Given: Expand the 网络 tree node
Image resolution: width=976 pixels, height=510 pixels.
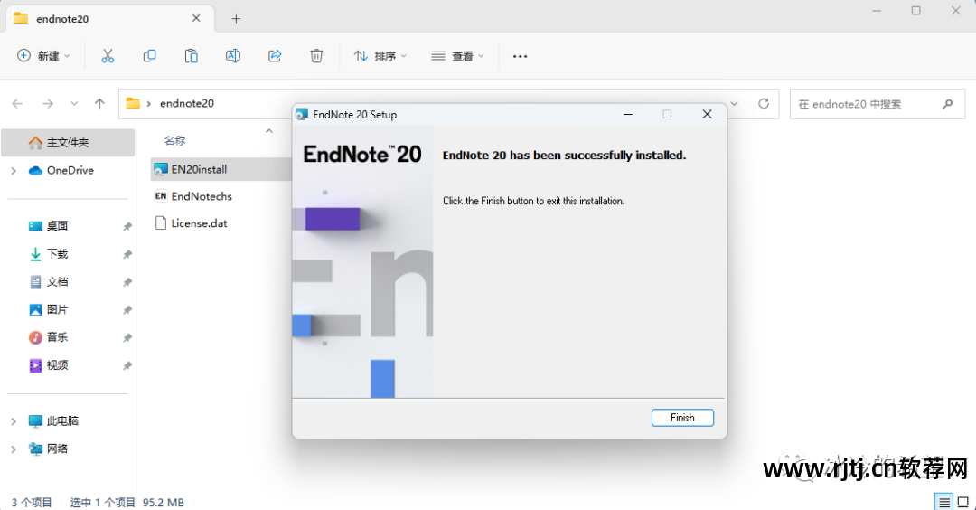Looking at the screenshot, I should tap(14, 449).
